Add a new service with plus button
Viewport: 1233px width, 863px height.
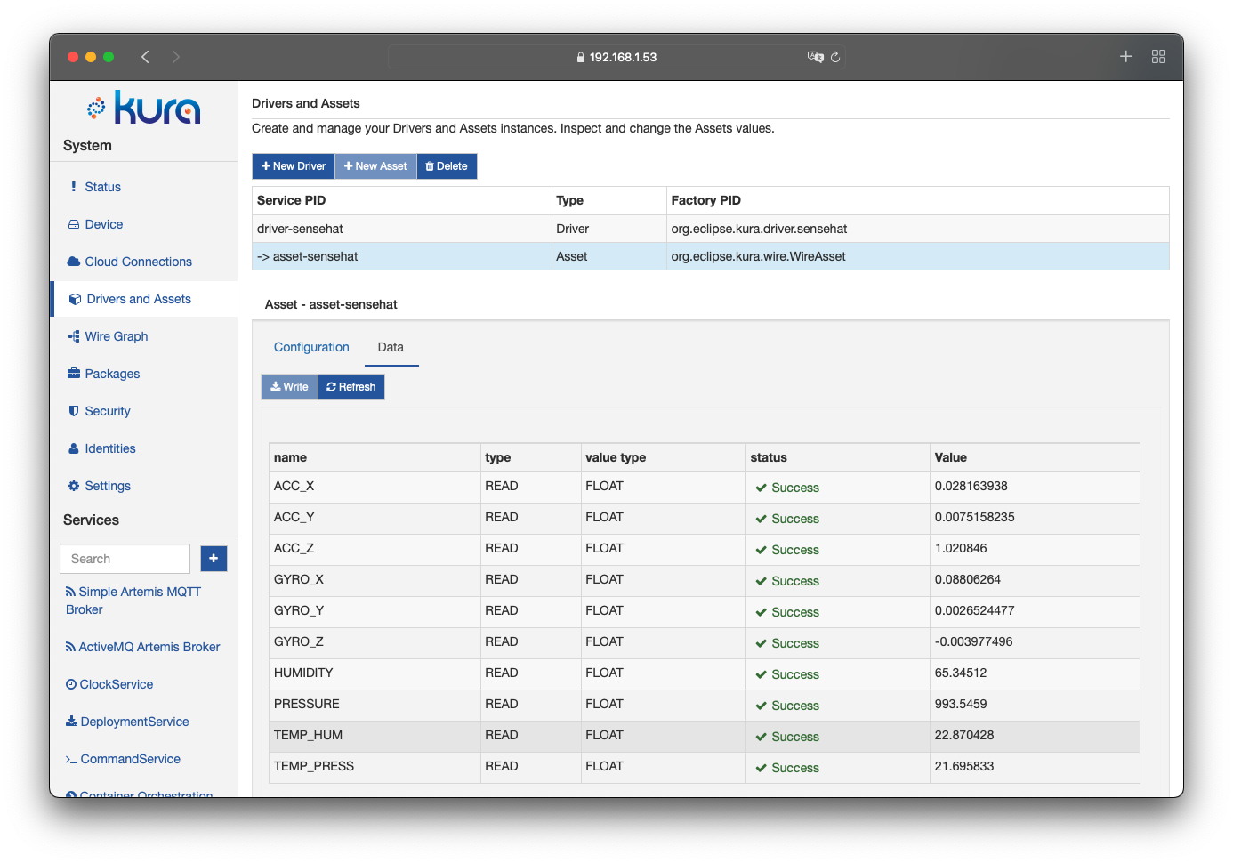tap(214, 559)
